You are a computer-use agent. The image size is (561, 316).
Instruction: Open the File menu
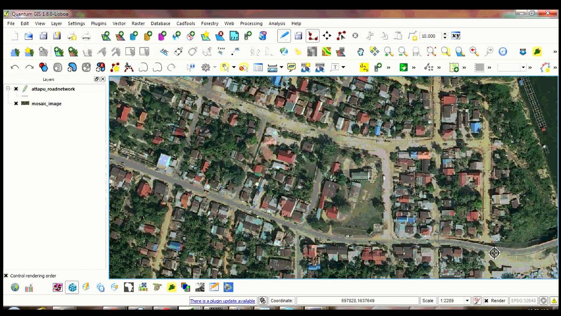[11, 23]
